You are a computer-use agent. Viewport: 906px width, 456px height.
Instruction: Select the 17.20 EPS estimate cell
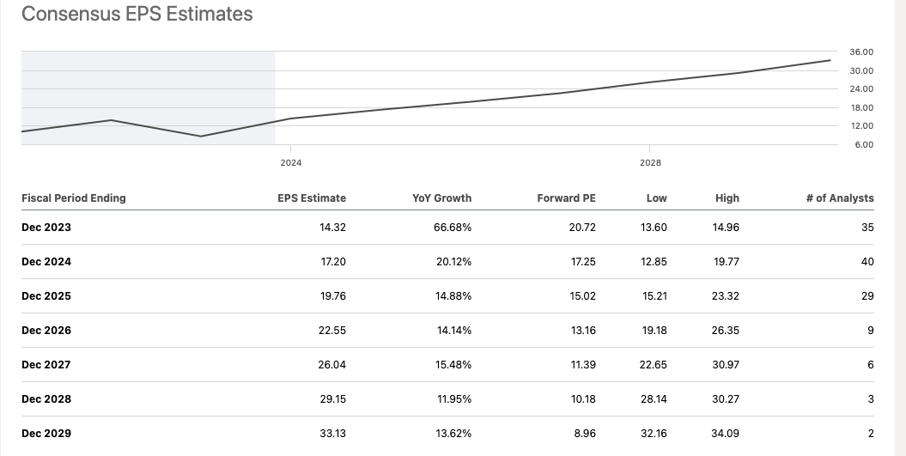(332, 262)
